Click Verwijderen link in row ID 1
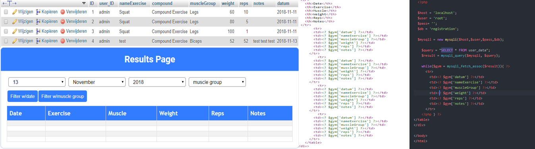The image size is (535, 149). pos(76,12)
